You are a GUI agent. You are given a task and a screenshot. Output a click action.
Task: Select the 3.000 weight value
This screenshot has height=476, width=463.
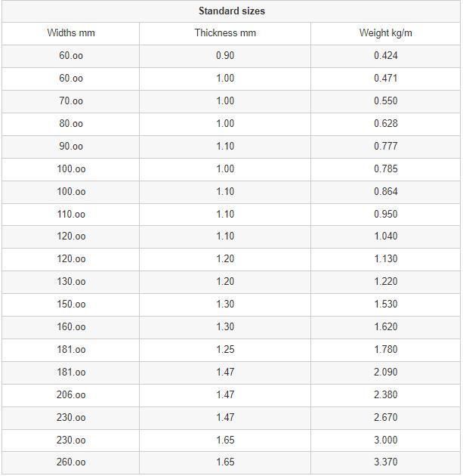pyautogui.click(x=386, y=440)
